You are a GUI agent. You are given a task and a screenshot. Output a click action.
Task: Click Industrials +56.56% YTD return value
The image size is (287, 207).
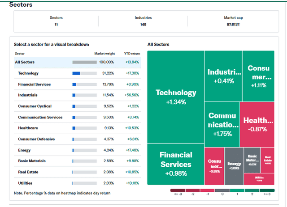point(131,95)
